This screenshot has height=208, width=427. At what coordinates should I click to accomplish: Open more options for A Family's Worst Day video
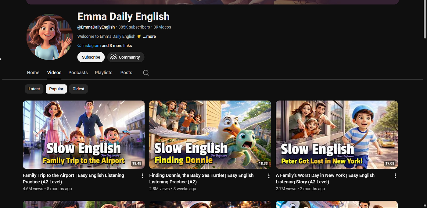click(395, 176)
